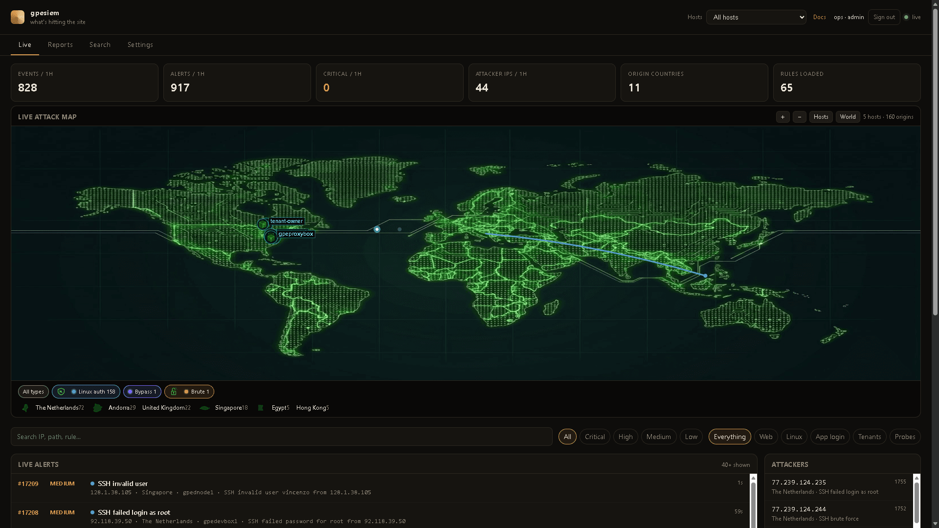This screenshot has width=939, height=528.
Task: Click the Sign out button
Action: coord(884,17)
